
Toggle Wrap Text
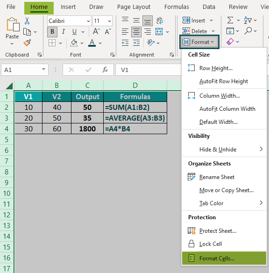click(x=159, y=21)
